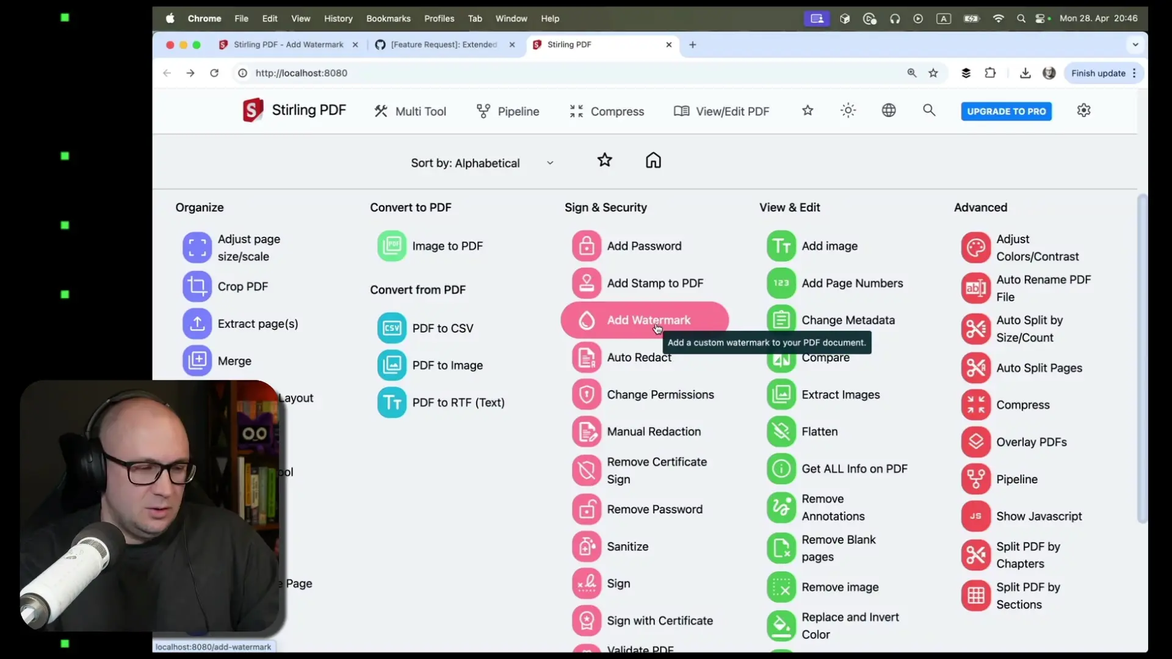
Task: Open the History menu in menu bar
Action: pyautogui.click(x=338, y=18)
